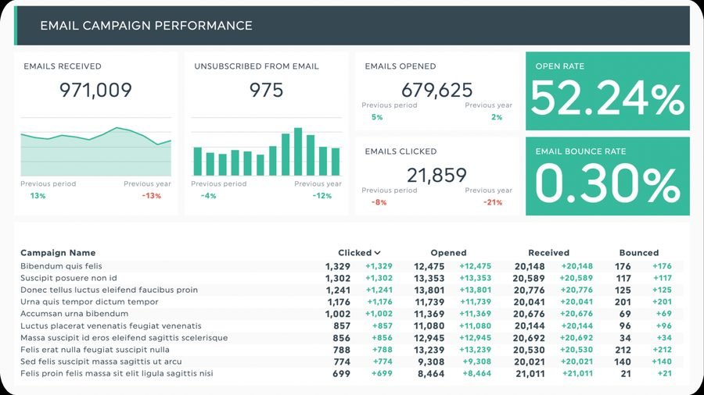The height and width of the screenshot is (395, 704).
Task: Click the bounced value 201 cell
Action: 623,302
